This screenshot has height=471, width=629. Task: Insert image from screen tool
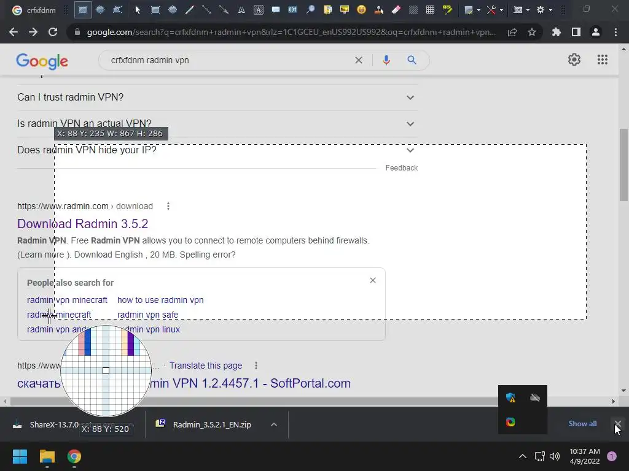click(x=344, y=10)
